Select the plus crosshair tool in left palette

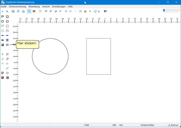3,54
